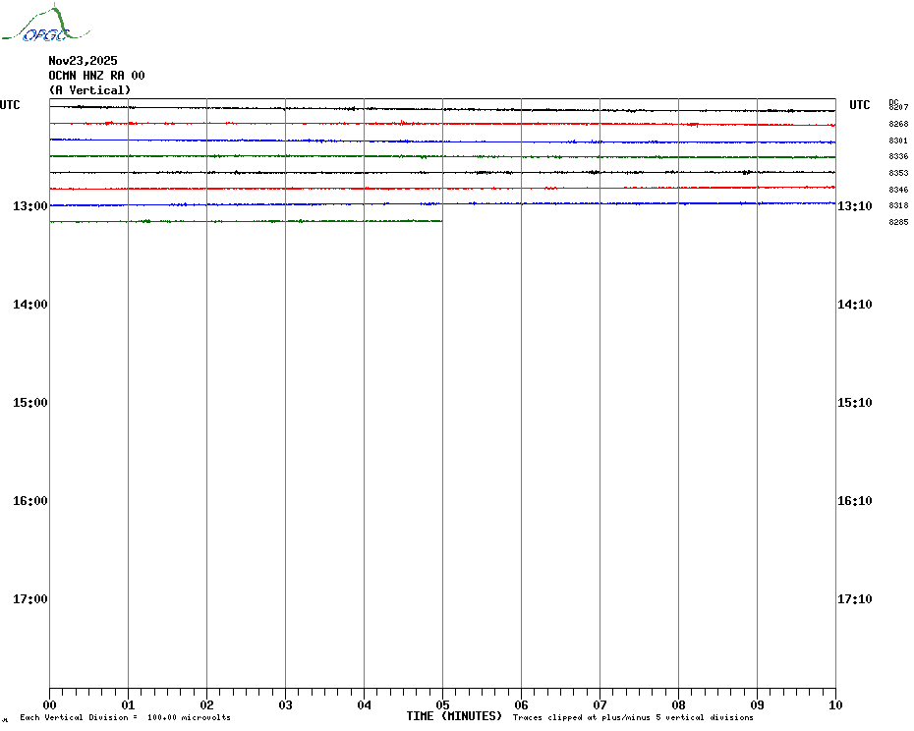Click the "17:10" time label
Image resolution: width=914 pixels, height=731 pixels.
click(855, 599)
